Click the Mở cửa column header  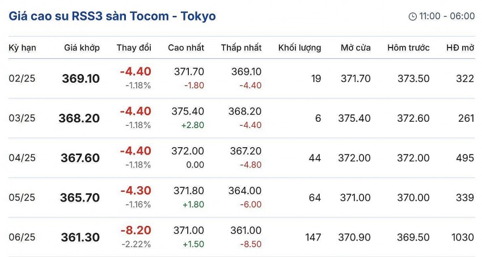point(356,48)
